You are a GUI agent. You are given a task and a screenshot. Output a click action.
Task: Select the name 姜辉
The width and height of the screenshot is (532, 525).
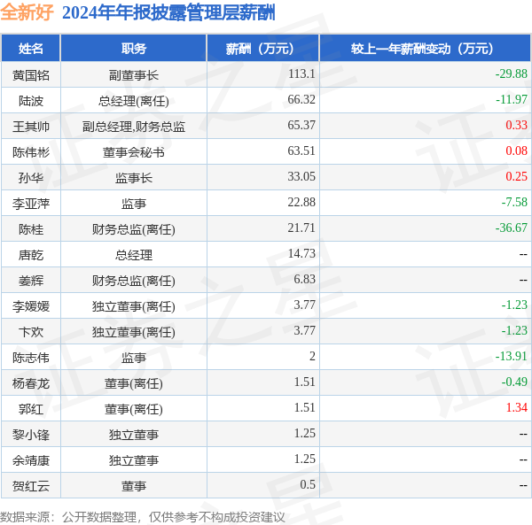click(x=31, y=281)
